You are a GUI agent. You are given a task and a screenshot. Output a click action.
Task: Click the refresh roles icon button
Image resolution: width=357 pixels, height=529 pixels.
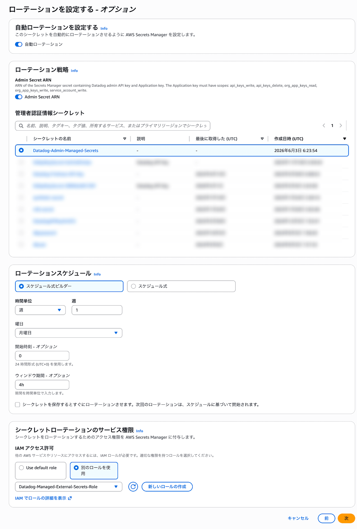(133, 487)
